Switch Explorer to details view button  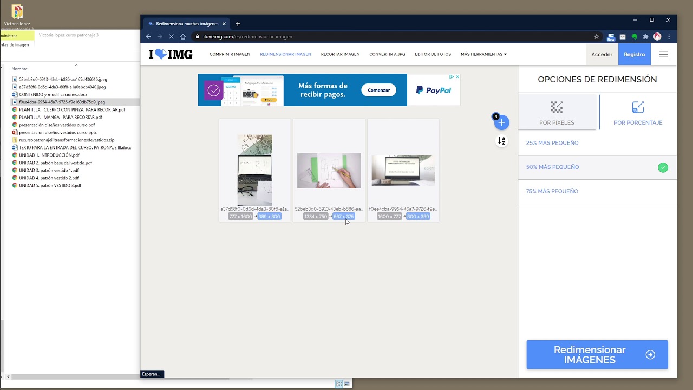[x=339, y=383]
